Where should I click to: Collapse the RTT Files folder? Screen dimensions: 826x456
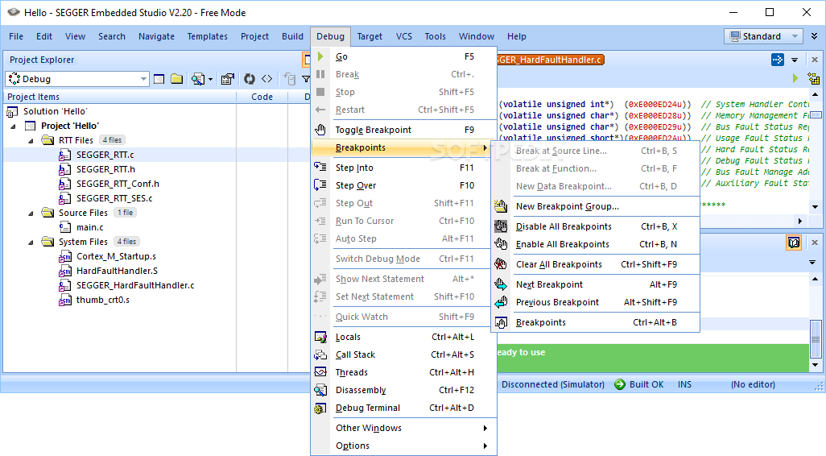[31, 141]
